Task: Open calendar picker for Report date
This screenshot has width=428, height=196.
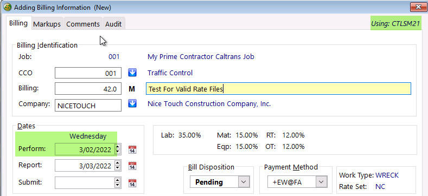Action: pos(132,166)
